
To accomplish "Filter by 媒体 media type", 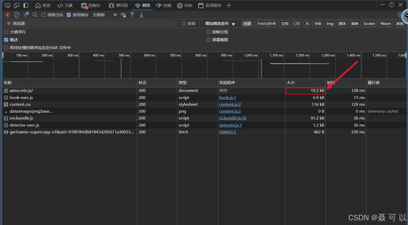I will [x=342, y=24].
